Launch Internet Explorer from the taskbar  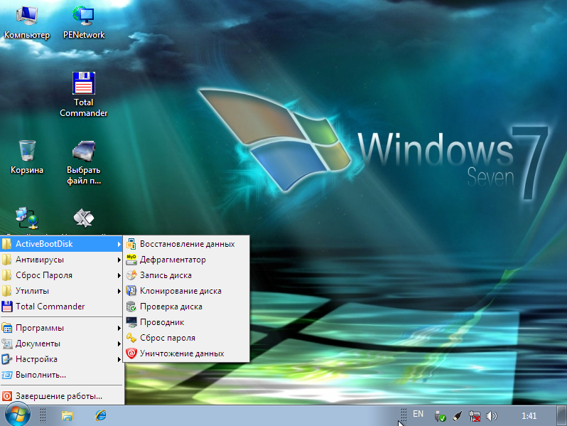(100, 415)
